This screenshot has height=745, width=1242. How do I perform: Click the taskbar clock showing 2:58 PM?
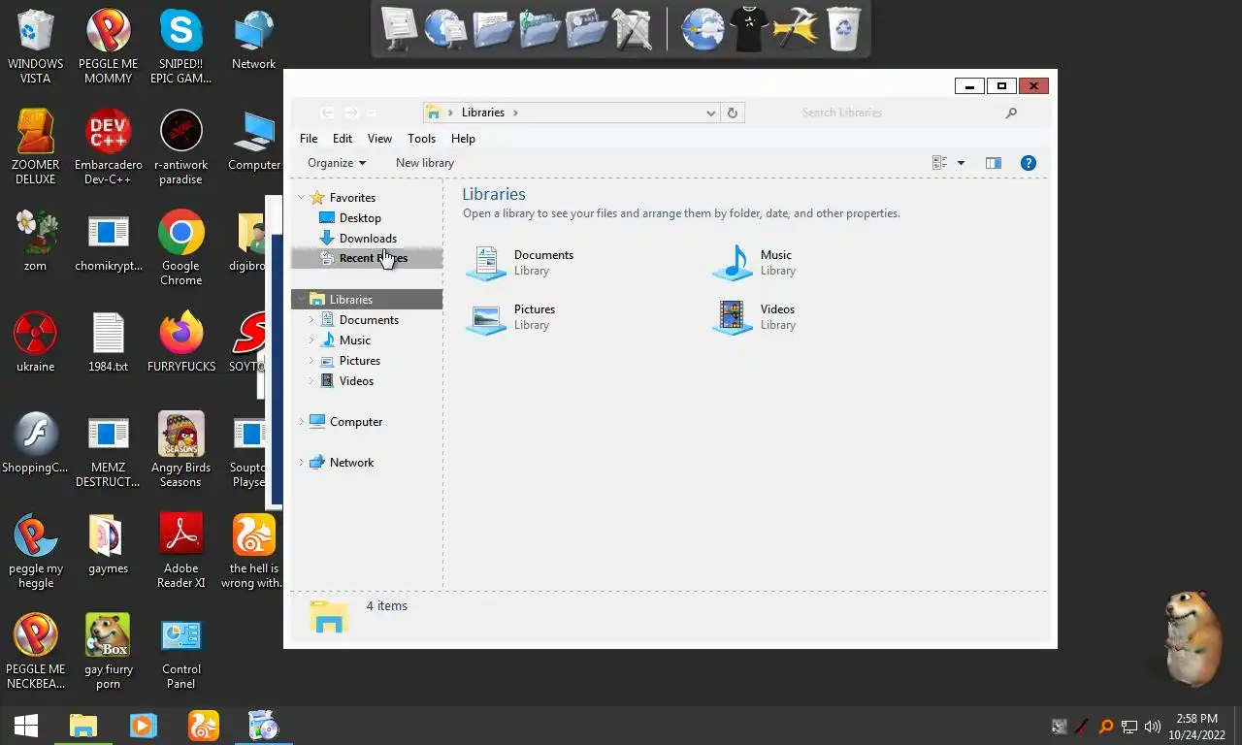coord(1196,727)
